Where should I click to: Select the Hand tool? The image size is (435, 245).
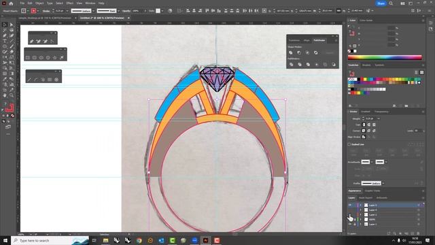pos(5,95)
